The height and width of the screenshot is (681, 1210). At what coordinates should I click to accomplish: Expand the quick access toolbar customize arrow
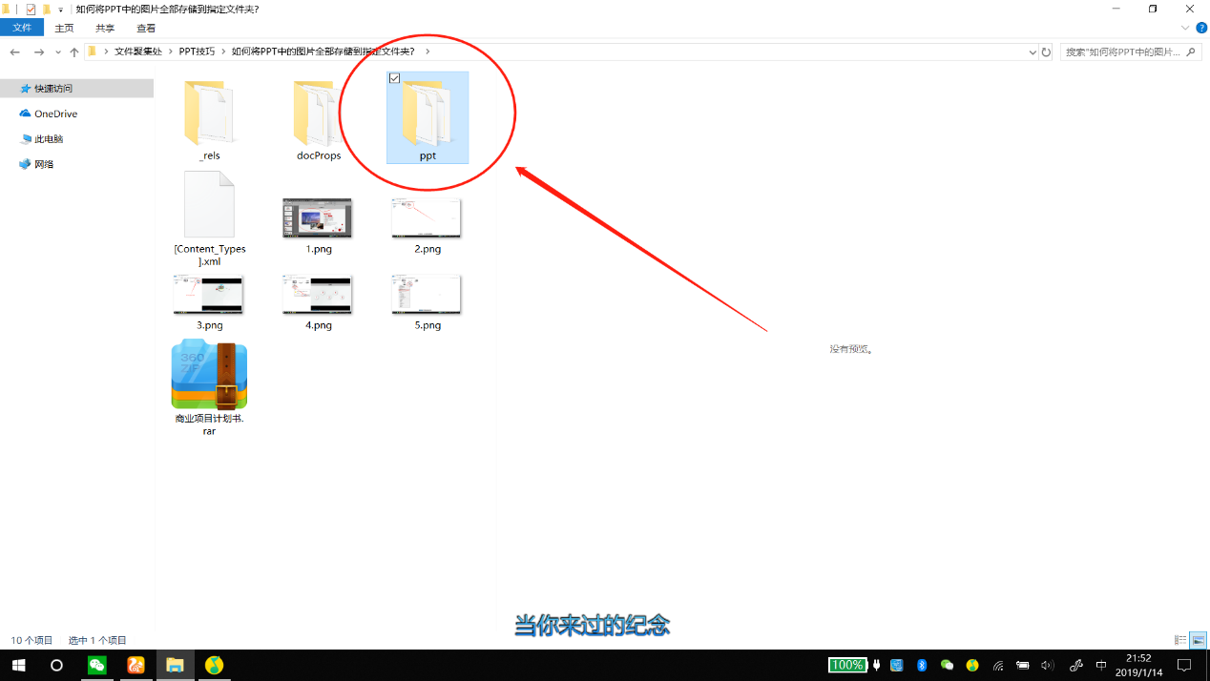click(x=61, y=9)
